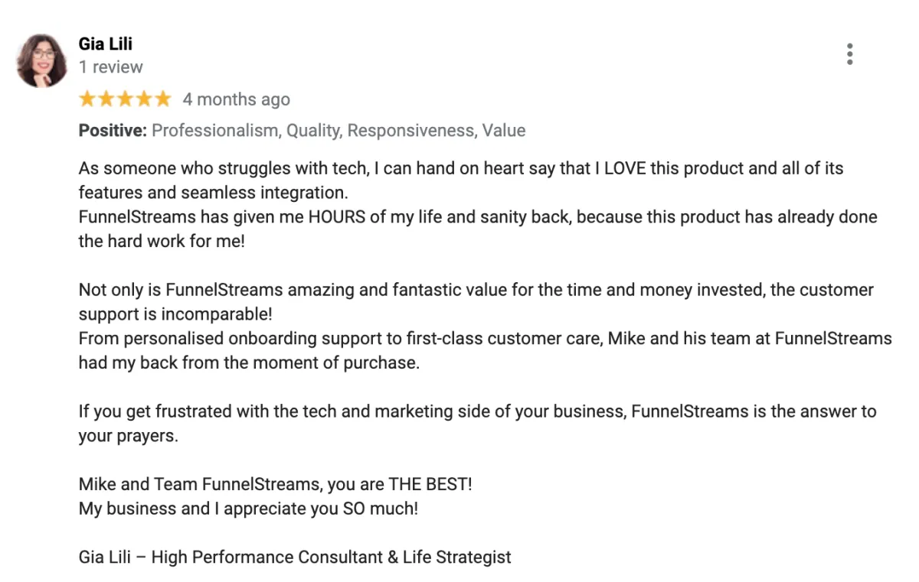
Task: Click the line starting 'As someone who struggles'
Action: pyautogui.click(x=461, y=168)
